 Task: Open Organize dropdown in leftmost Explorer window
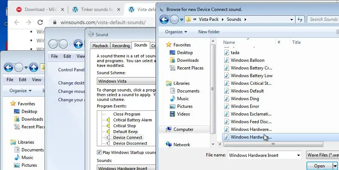tap(20, 91)
